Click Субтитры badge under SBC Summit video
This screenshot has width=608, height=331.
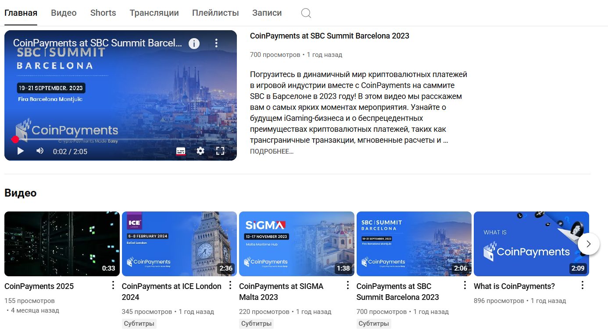[x=374, y=324]
